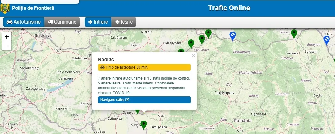Click the Nyíregyháza city label
This screenshot has width=335, height=134.
click(x=172, y=43)
